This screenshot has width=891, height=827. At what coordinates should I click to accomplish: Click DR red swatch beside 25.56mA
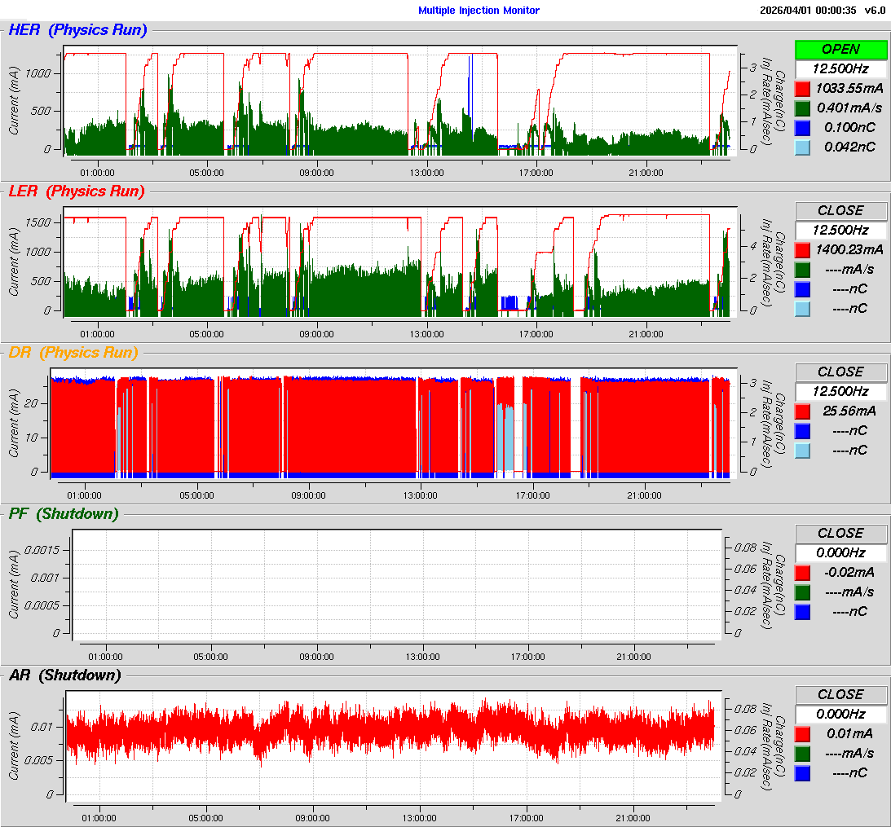(803, 411)
